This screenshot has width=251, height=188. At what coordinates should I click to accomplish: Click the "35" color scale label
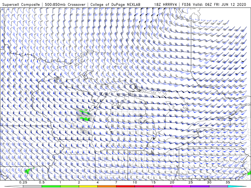228,182
